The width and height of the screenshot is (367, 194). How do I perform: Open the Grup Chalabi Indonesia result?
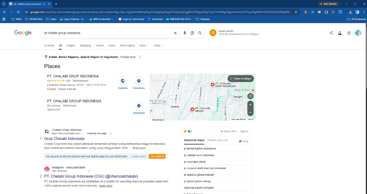pos(64,139)
